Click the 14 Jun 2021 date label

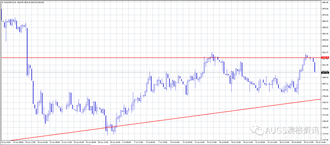pyautogui.click(x=6, y=142)
